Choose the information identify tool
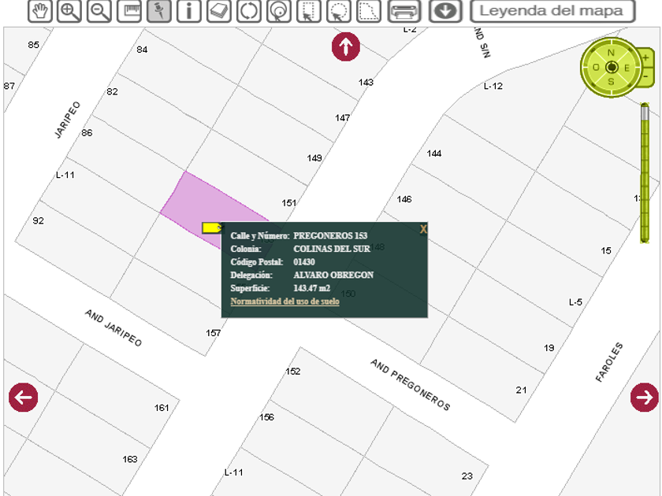662x496 pixels. (x=188, y=10)
